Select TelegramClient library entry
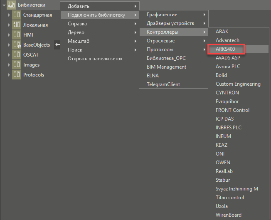The height and width of the screenshot is (220, 271). click(x=174, y=84)
